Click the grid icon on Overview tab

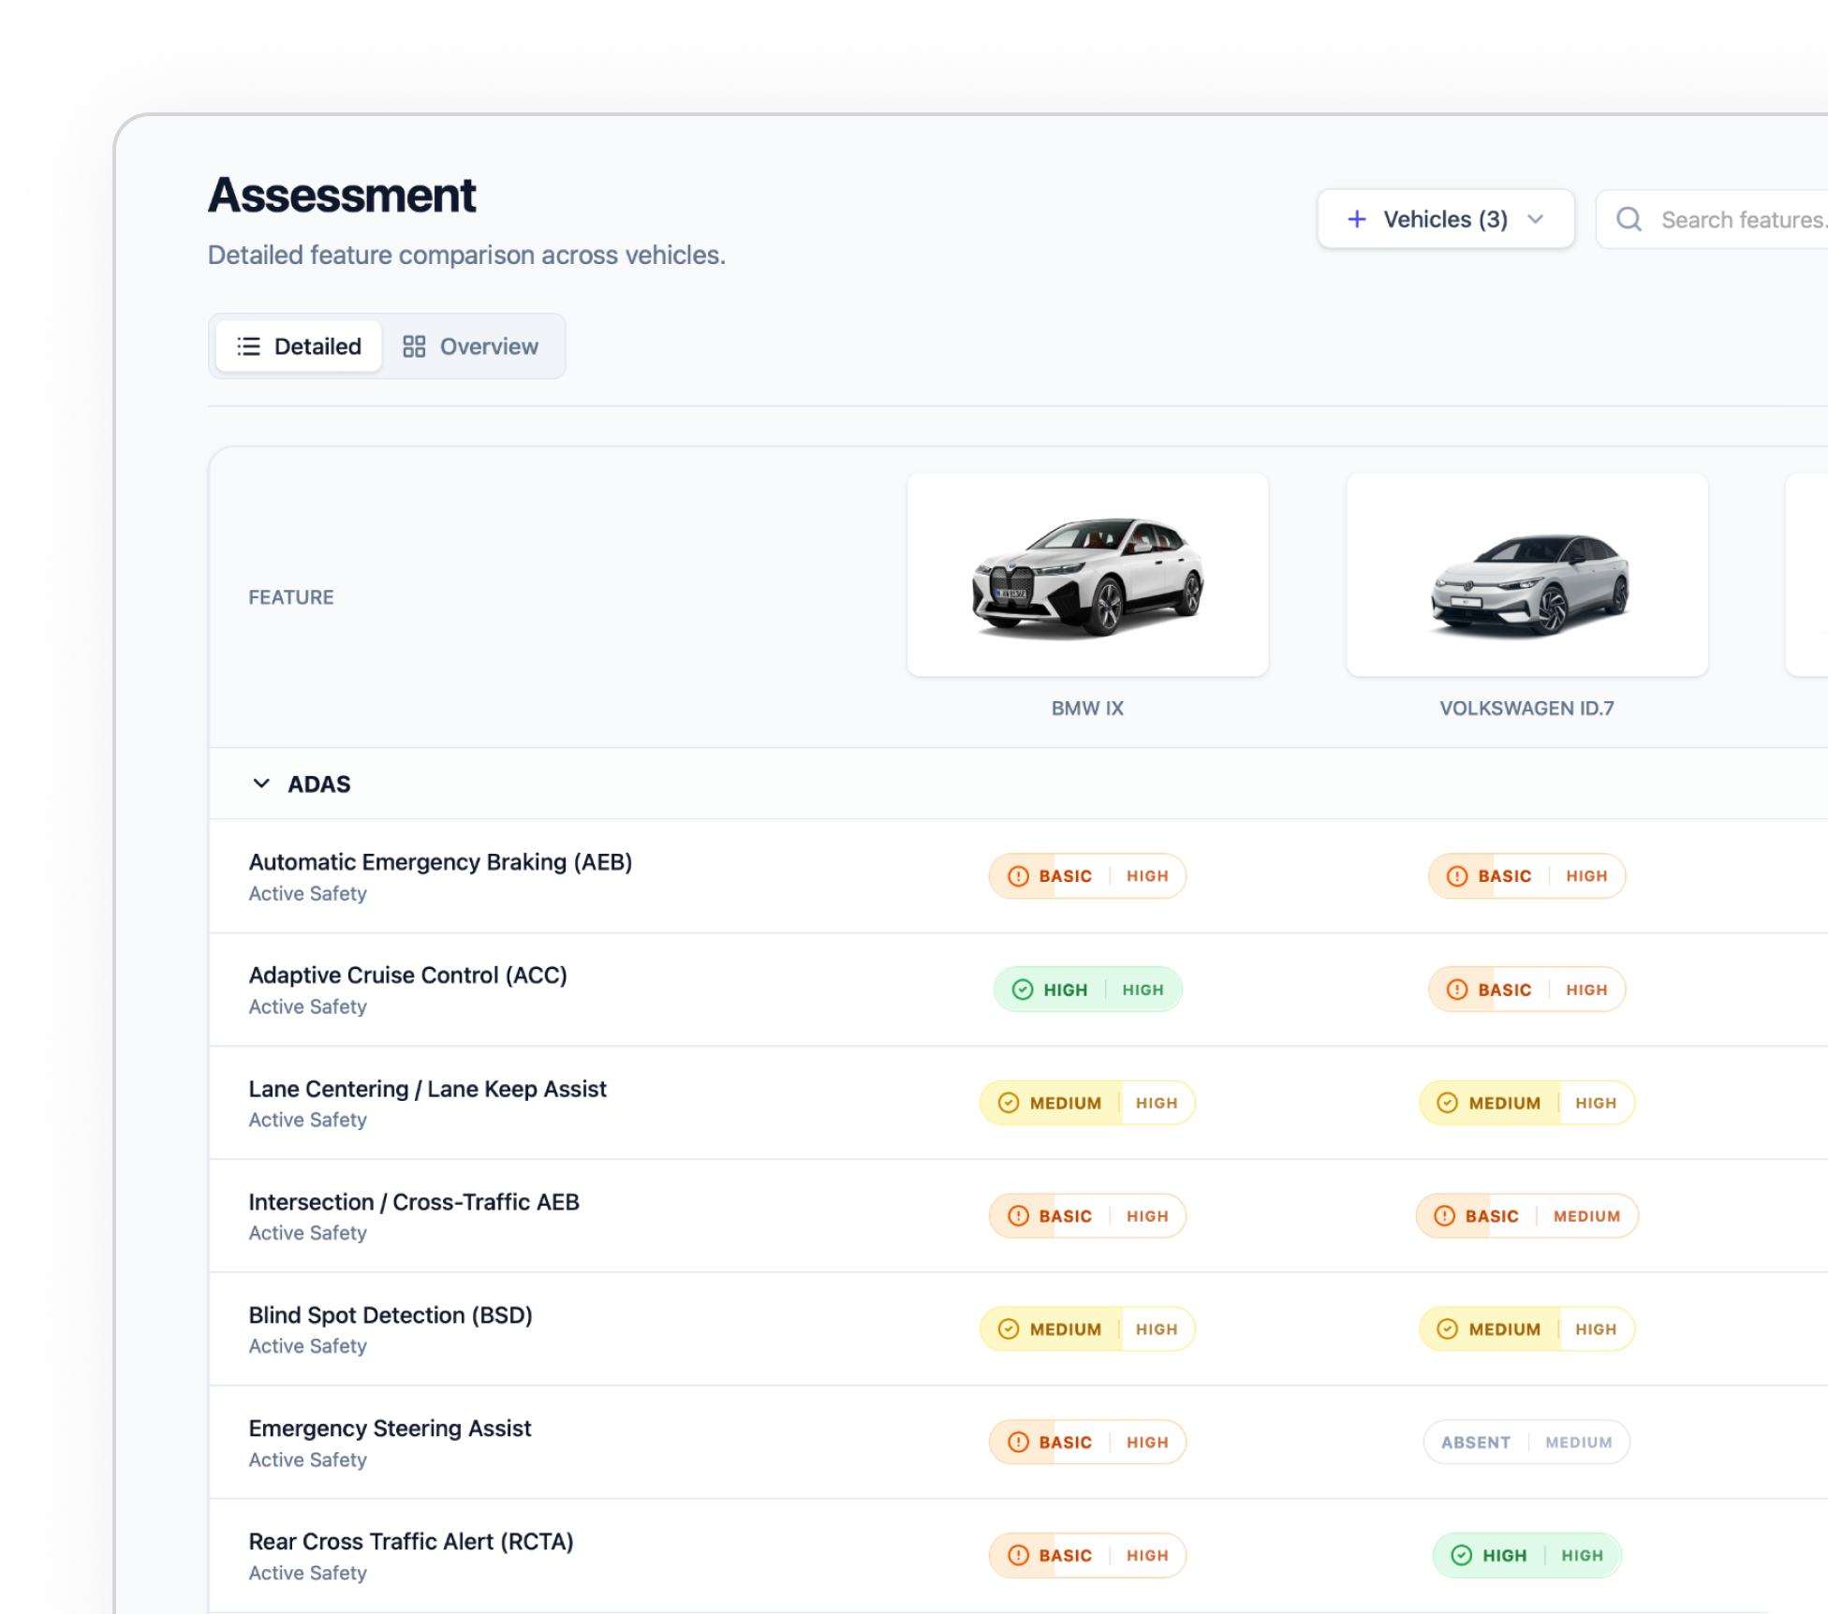coord(414,346)
